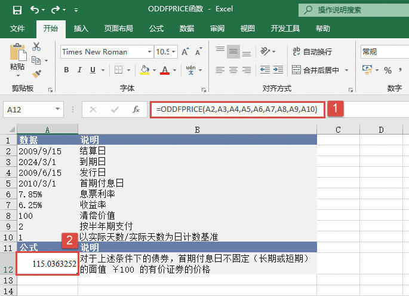Click the font color red A swatch

pyautogui.click(x=165, y=70)
